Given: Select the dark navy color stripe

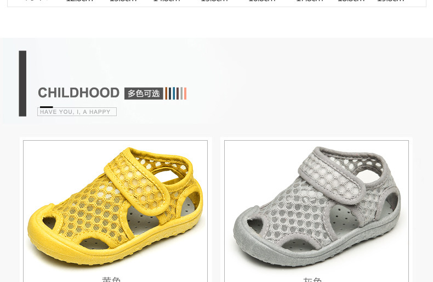Looking at the screenshot, I should (x=170, y=94).
